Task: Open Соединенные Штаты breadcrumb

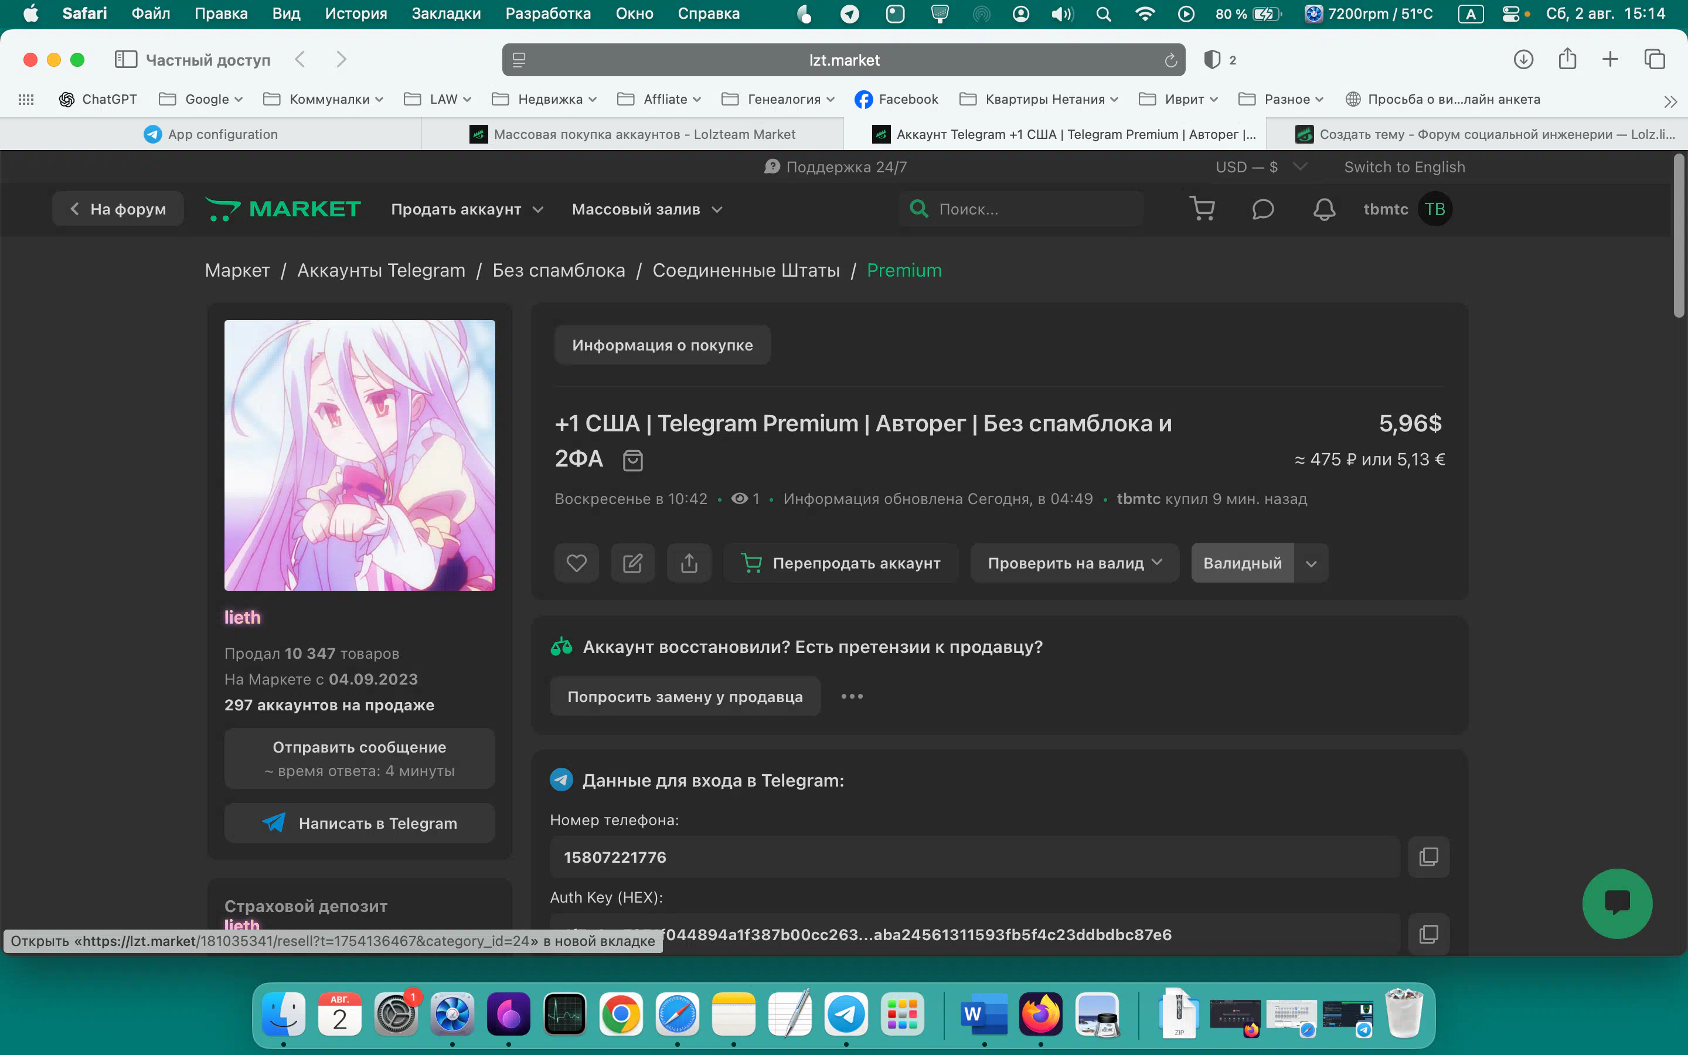Action: (746, 271)
